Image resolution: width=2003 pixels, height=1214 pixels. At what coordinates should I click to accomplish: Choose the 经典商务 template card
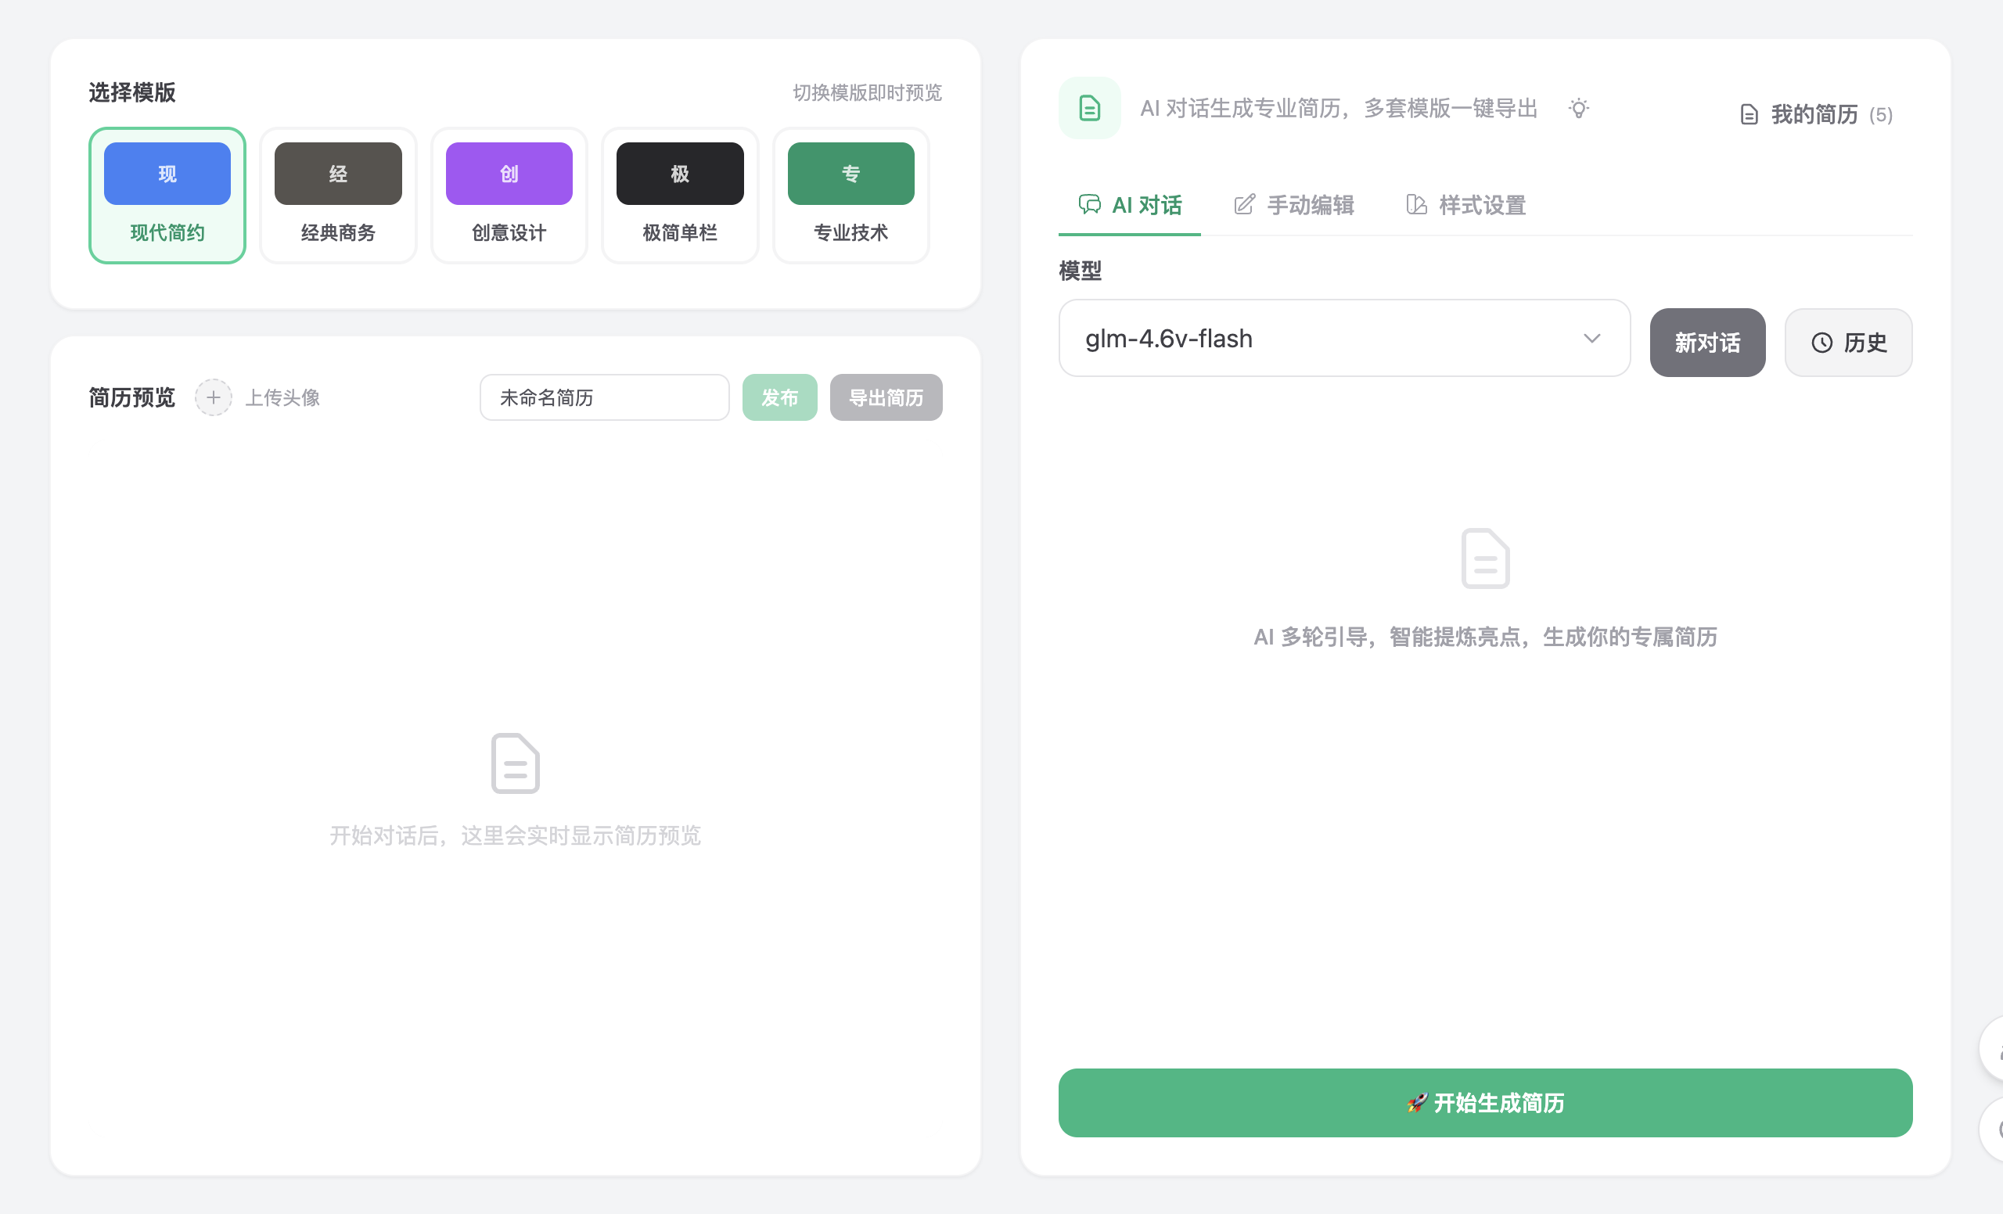[x=338, y=195]
